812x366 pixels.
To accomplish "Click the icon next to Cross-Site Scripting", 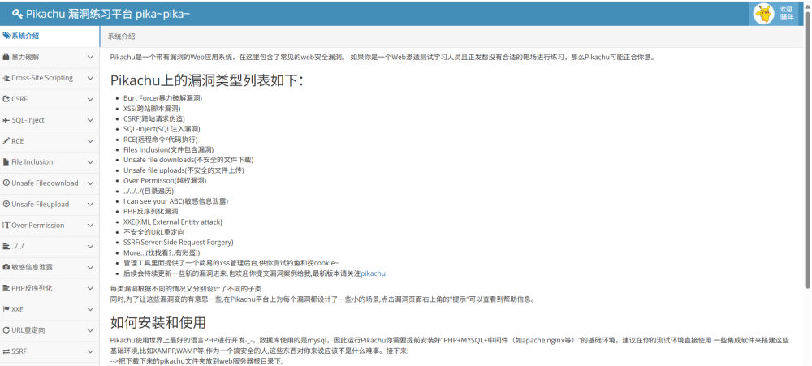I will tap(6, 79).
